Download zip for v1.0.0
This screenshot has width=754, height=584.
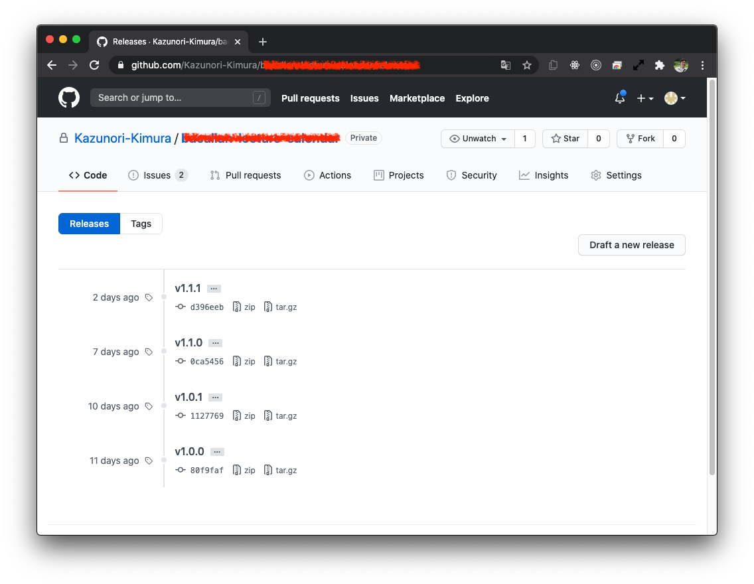(x=244, y=470)
